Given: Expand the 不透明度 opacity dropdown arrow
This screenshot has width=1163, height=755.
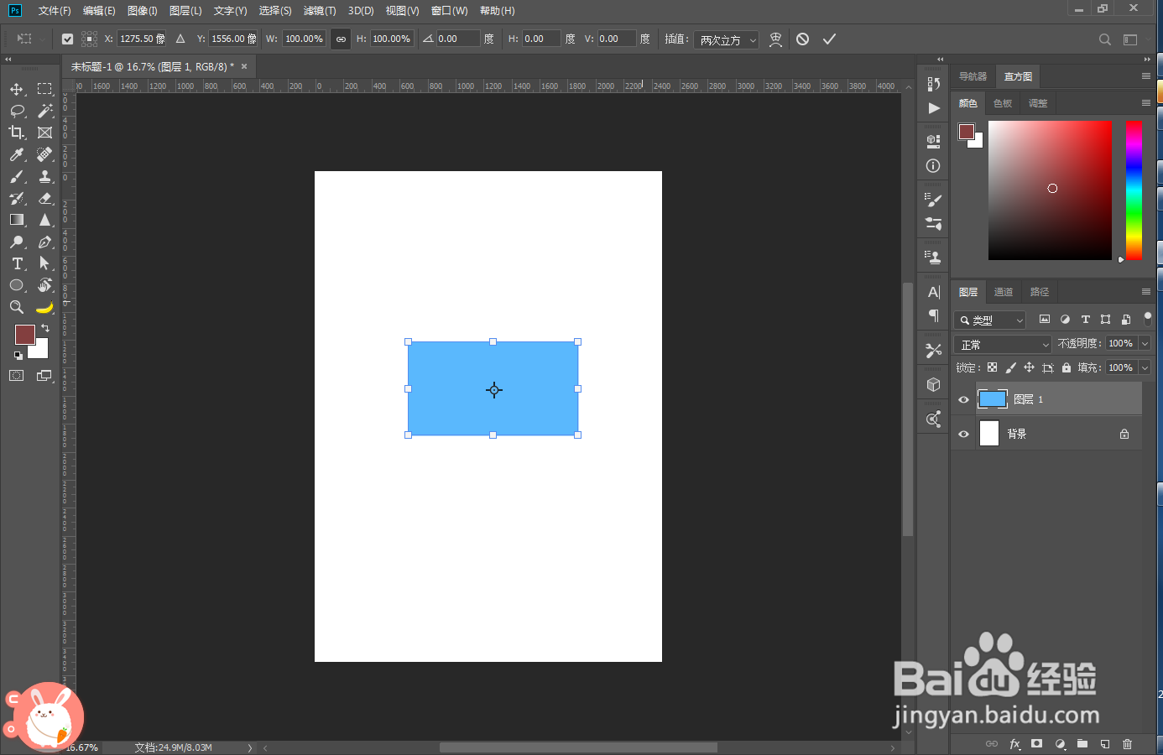Looking at the screenshot, I should tap(1145, 343).
